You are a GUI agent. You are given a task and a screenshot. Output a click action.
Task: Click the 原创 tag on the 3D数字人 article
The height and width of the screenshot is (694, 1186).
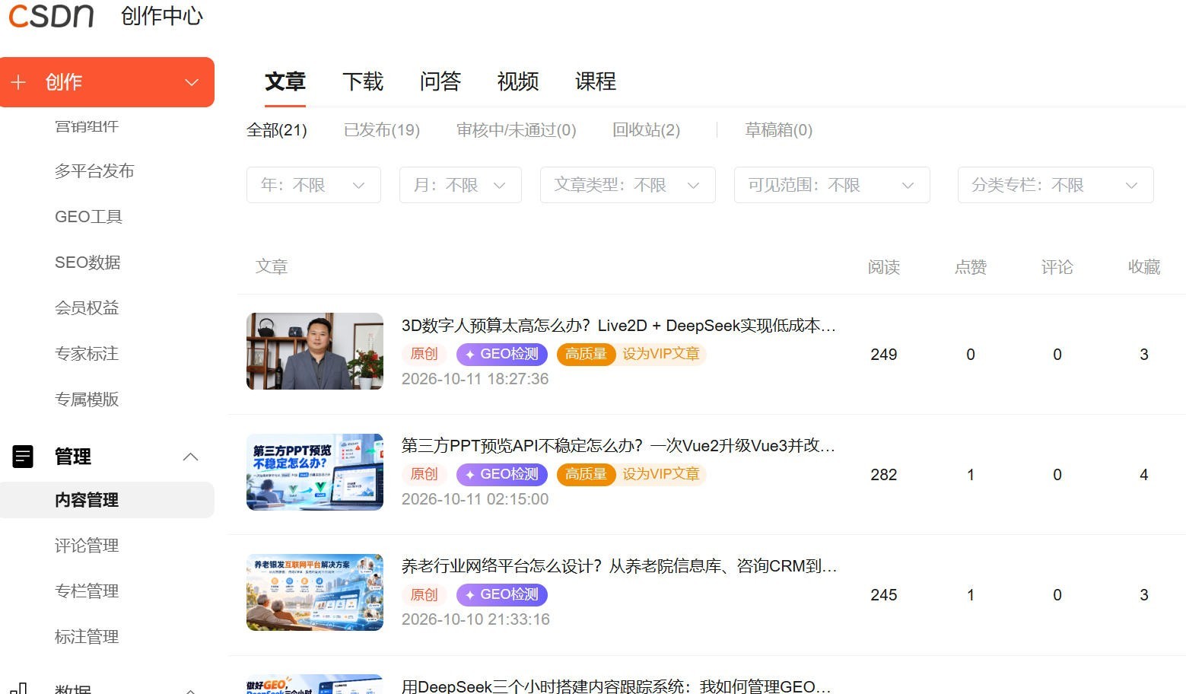tap(424, 355)
